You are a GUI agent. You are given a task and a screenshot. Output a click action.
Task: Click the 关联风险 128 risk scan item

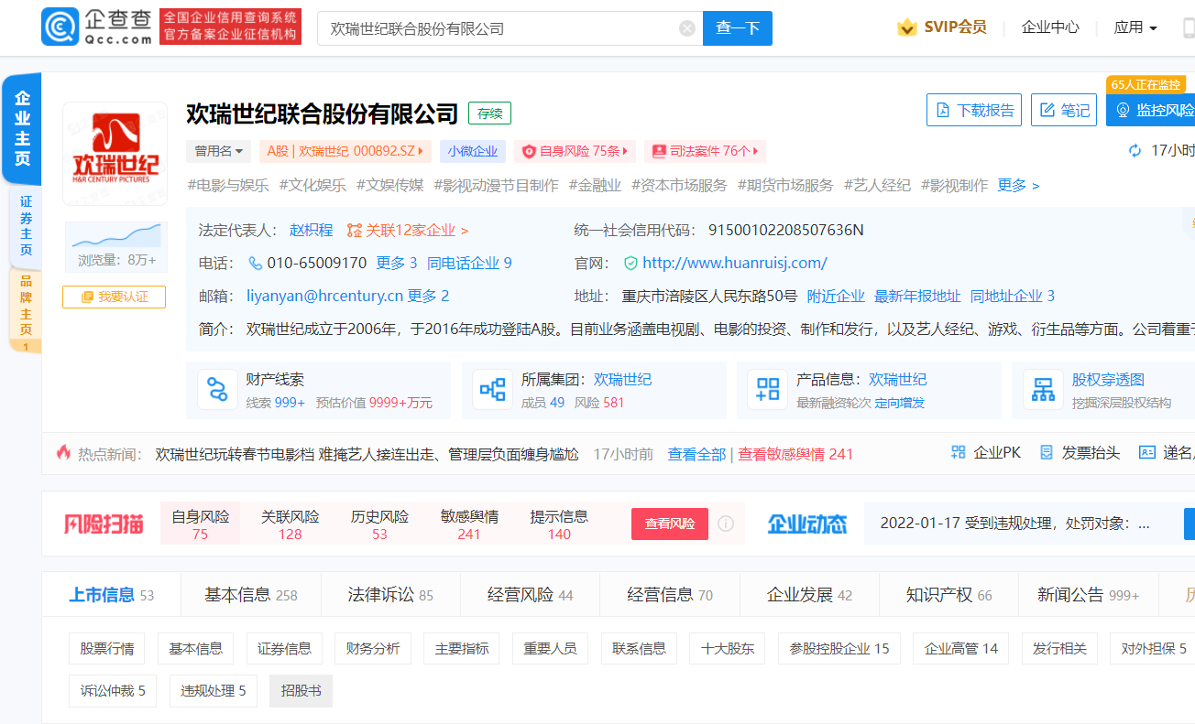290,524
